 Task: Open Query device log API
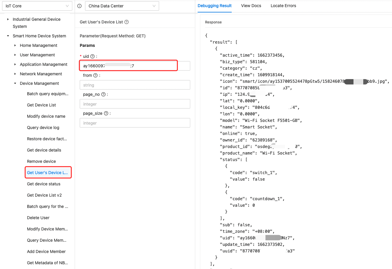tap(43, 128)
